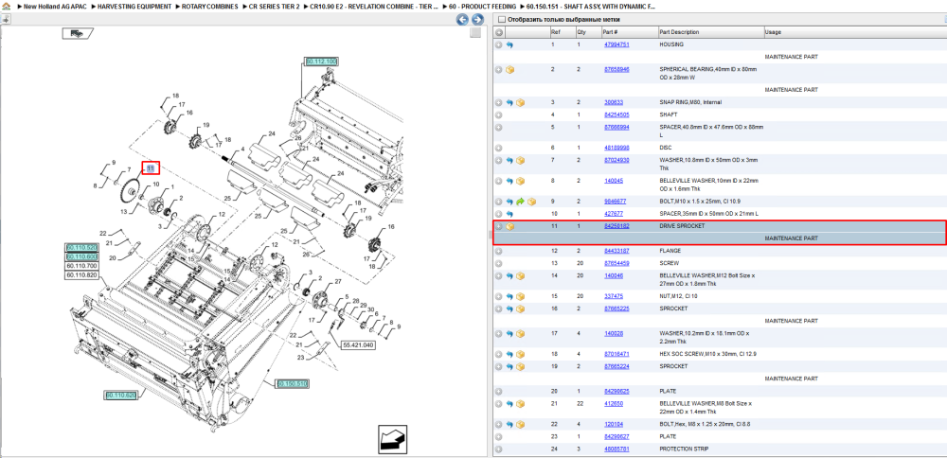The image size is (947, 458).
Task: Click the box icon in SNAP RING row
Action: 521,102
